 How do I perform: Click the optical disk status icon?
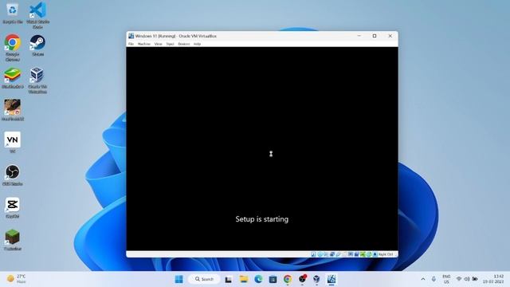click(320, 254)
